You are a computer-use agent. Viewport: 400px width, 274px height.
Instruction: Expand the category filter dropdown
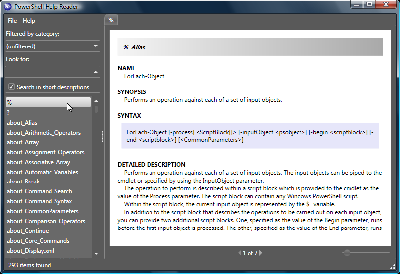click(x=96, y=46)
